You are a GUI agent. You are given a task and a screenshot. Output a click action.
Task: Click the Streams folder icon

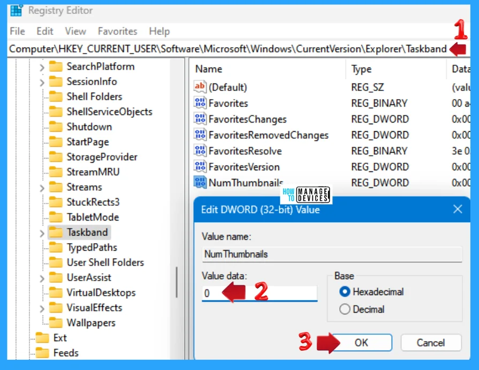pos(56,187)
